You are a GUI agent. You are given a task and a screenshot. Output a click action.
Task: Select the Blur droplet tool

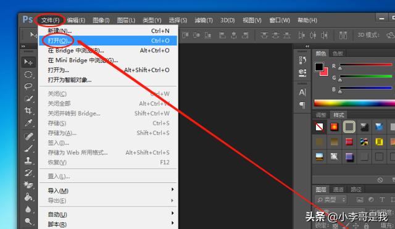click(28, 209)
